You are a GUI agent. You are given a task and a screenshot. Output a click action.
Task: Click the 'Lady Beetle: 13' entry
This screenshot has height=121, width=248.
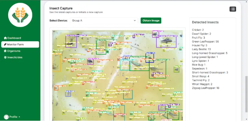(x=201, y=49)
